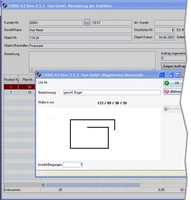
Task: Click the Abbruch cancel button
Action: [172, 91]
